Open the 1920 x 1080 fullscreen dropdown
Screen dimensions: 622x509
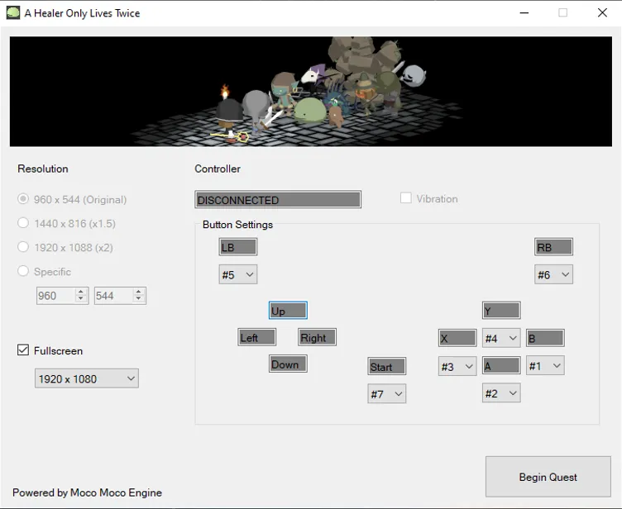point(87,378)
